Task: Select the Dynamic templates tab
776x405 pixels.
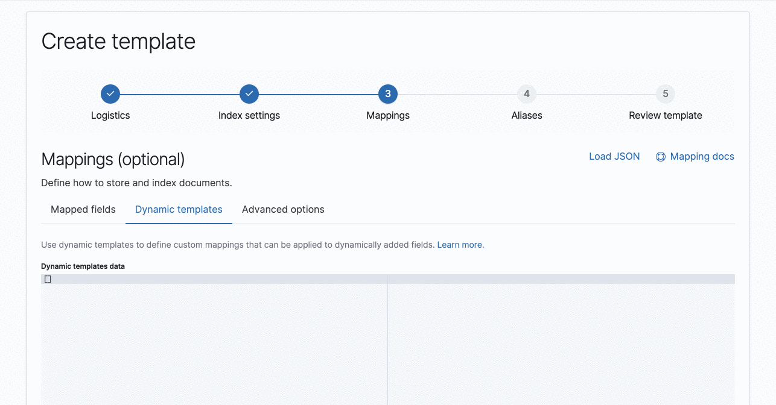Action: [179, 209]
